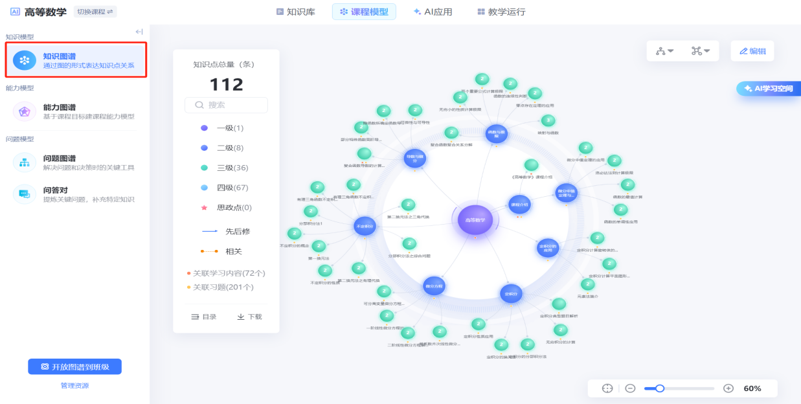Select the 第二换元法之三角代换 node
The image size is (801, 404).
pyautogui.click(x=408, y=205)
